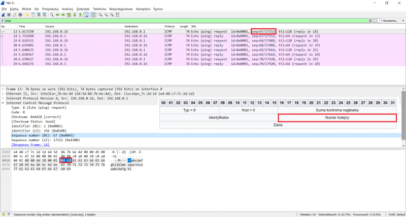
Task: Stop the running packet capture
Action: click(x=9, y=15)
